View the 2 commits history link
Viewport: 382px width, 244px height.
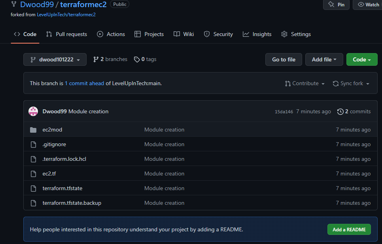[x=354, y=112]
